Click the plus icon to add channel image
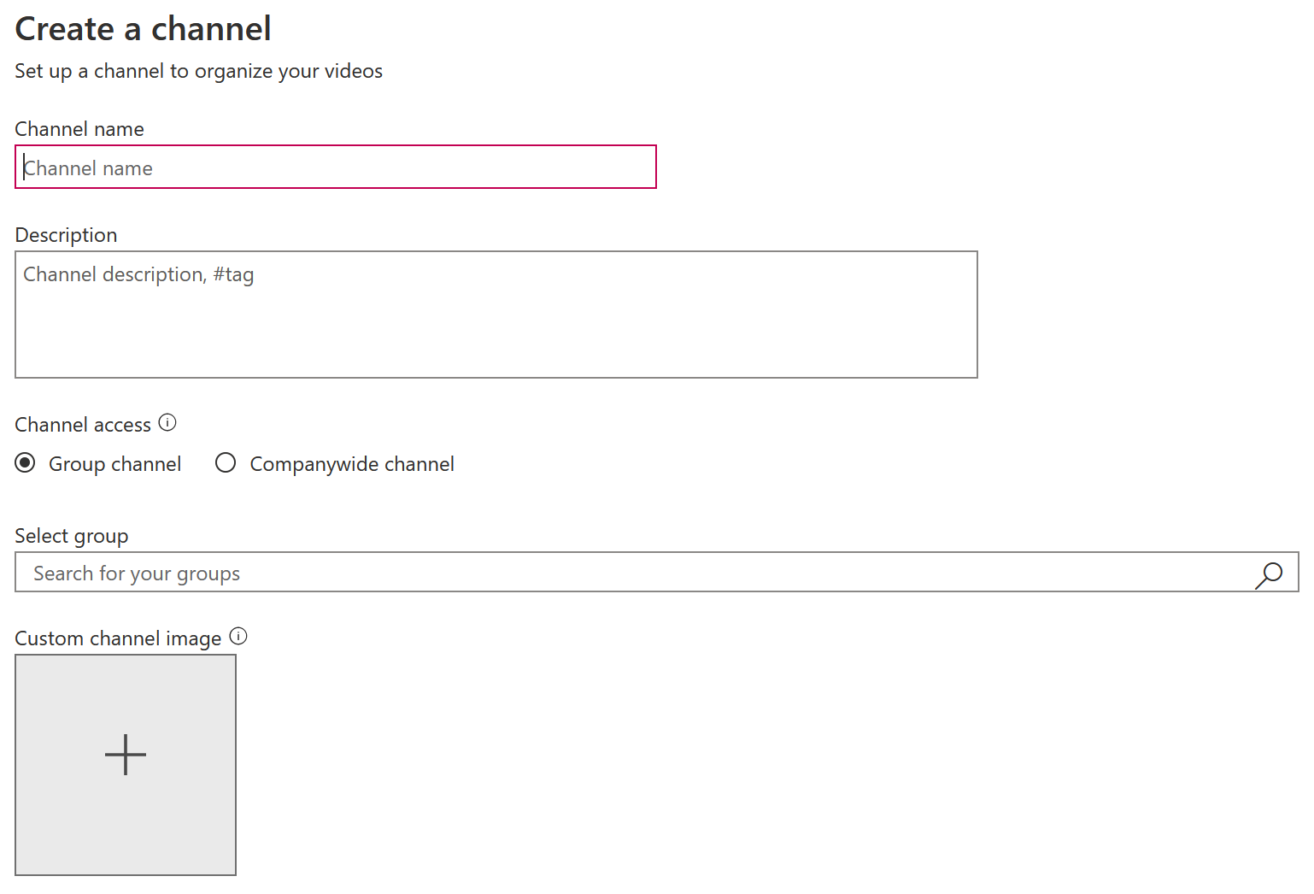This screenshot has height=894, width=1314. [126, 755]
